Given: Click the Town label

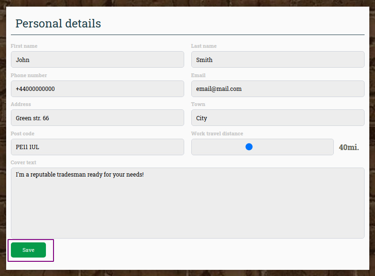Looking at the screenshot, I should coord(198,104).
